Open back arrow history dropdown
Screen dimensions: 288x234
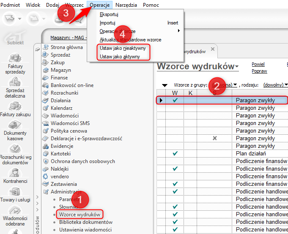tap(19, 19)
